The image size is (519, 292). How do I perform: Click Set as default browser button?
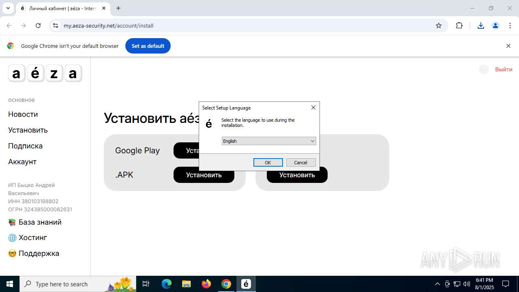pos(148,46)
